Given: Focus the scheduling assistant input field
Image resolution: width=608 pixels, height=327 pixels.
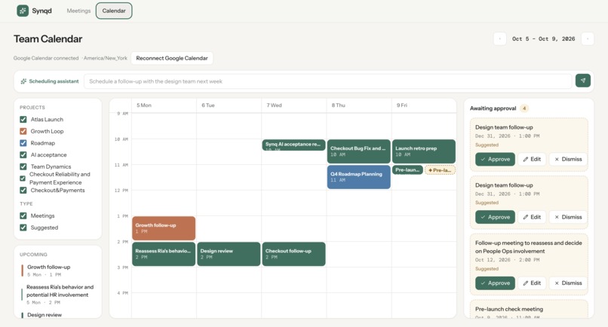Looking at the screenshot, I should tap(327, 81).
